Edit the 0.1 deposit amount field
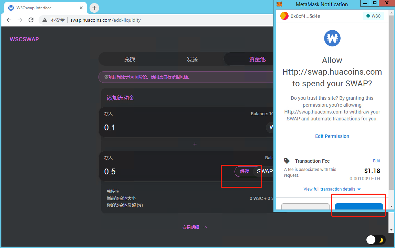 110,128
